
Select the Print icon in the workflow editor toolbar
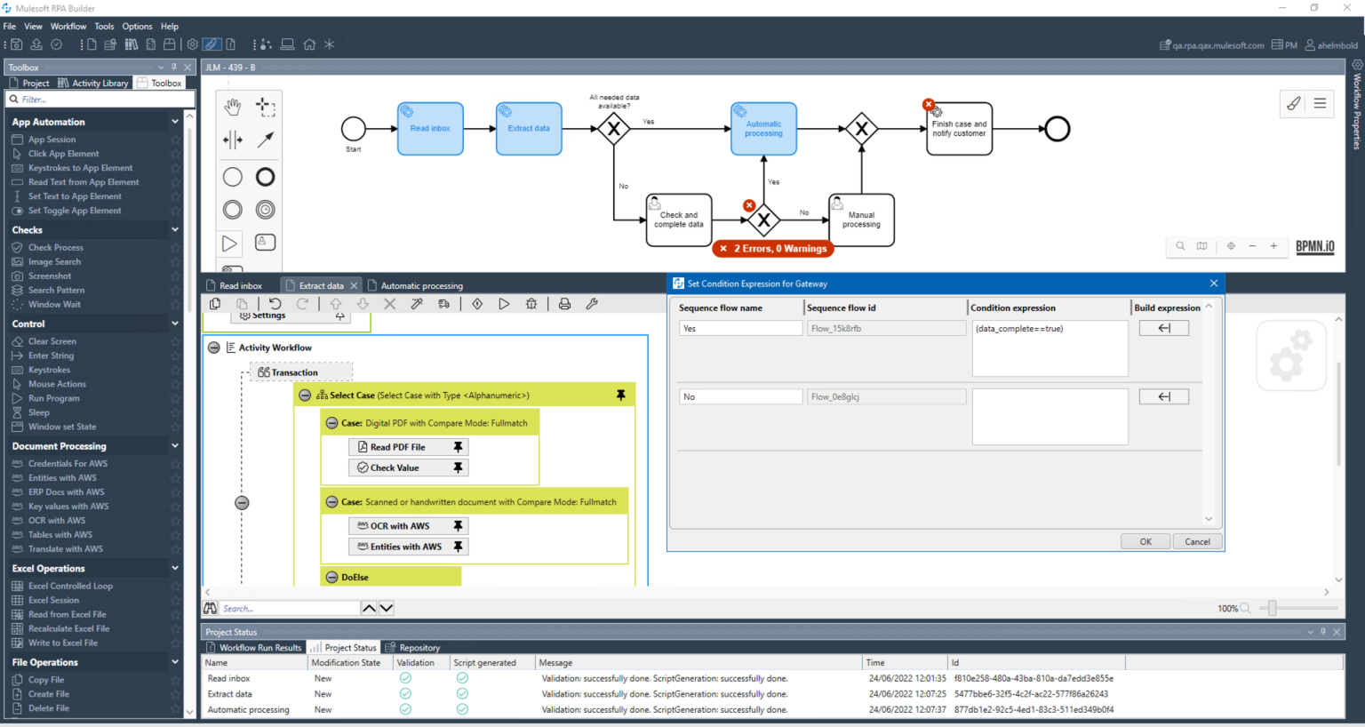coord(563,303)
